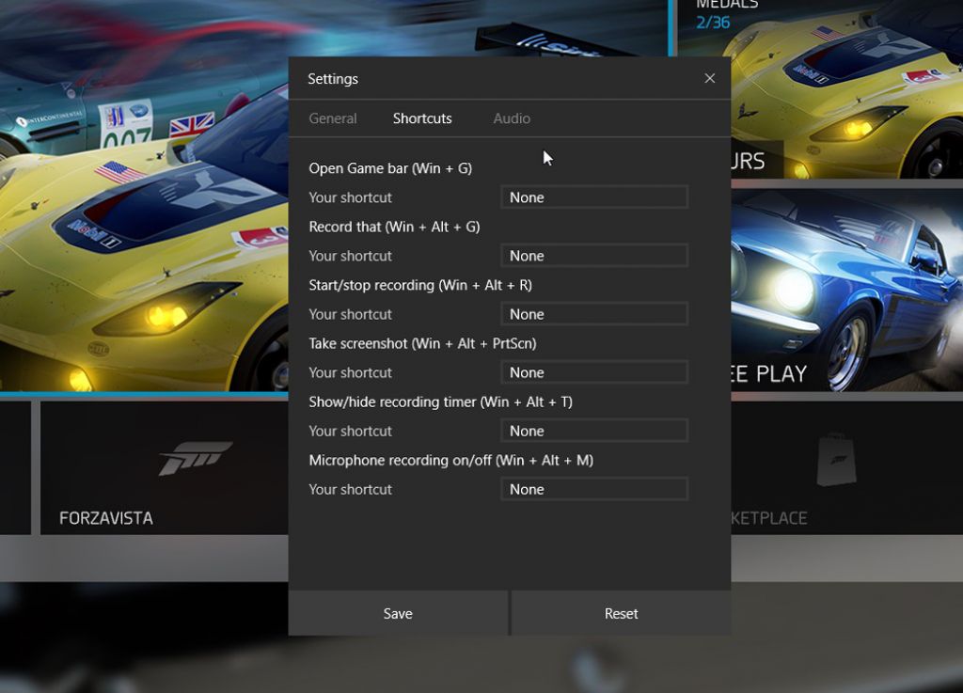Select the Free Play blue Mustang tile
Viewport: 963px width, 693px height.
click(847, 290)
